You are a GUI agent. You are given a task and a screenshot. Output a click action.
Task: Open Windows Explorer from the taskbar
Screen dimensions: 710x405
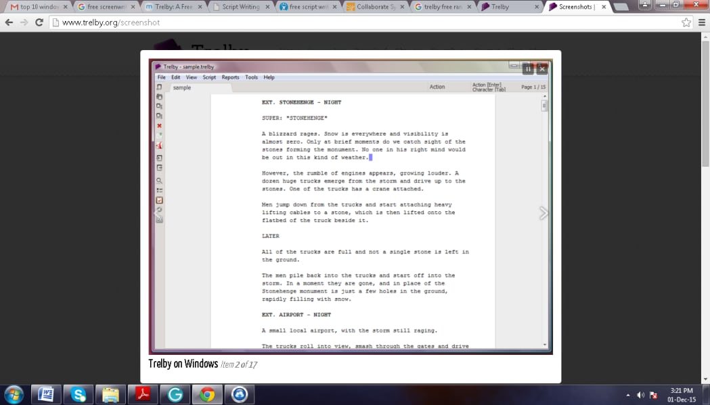pyautogui.click(x=110, y=395)
